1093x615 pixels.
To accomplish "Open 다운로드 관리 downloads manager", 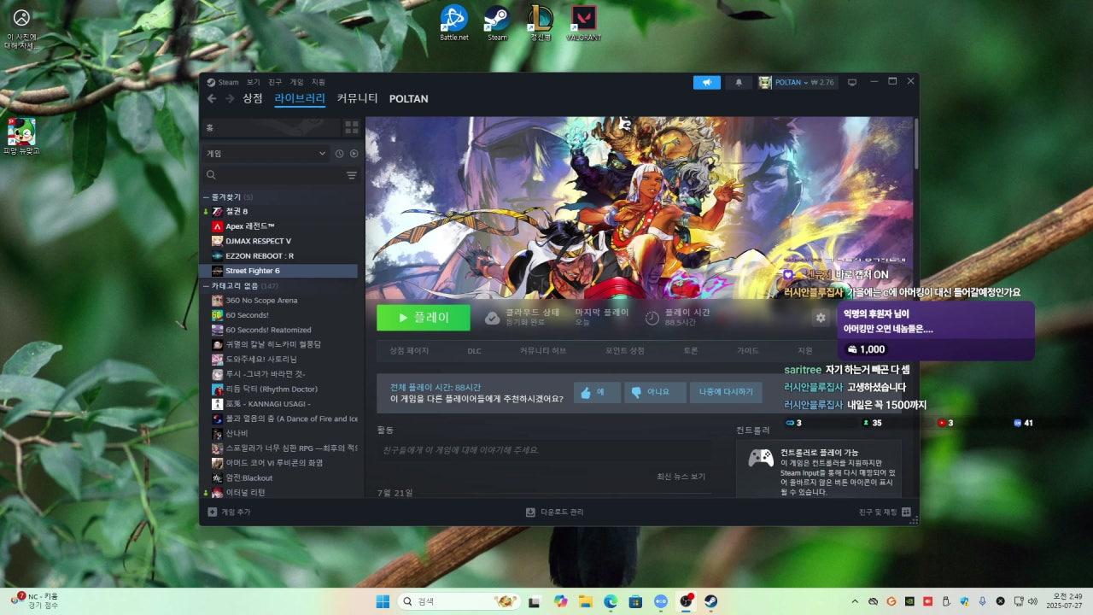I will (555, 512).
